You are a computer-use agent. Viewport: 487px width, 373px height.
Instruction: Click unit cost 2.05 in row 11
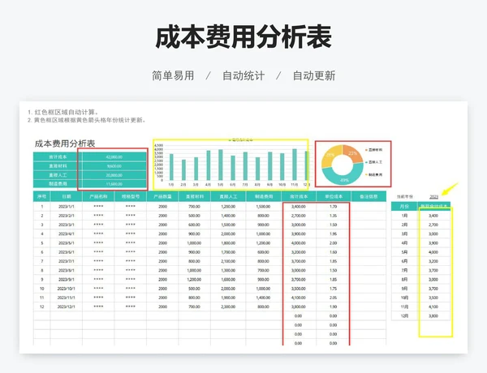pyautogui.click(x=334, y=298)
